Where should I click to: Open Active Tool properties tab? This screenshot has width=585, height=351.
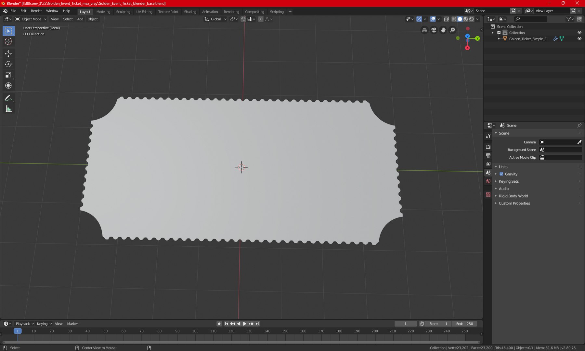tap(488, 136)
